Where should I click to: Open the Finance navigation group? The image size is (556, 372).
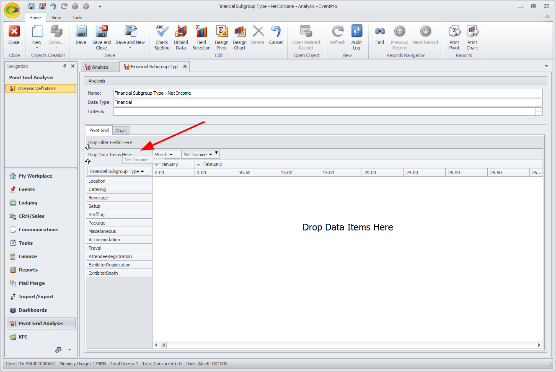tap(41, 256)
